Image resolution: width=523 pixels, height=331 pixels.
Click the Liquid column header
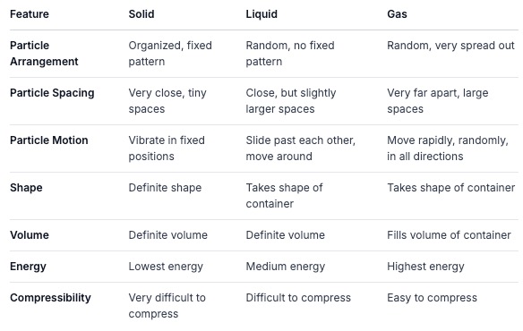[x=261, y=14]
